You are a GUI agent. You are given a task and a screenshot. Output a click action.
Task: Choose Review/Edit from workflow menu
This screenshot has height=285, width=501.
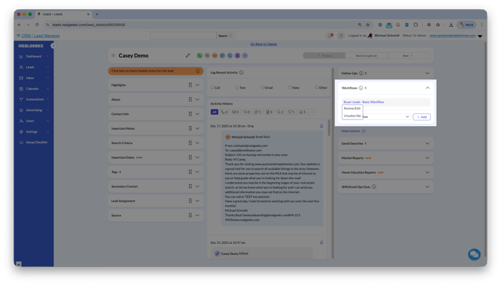tap(352, 108)
